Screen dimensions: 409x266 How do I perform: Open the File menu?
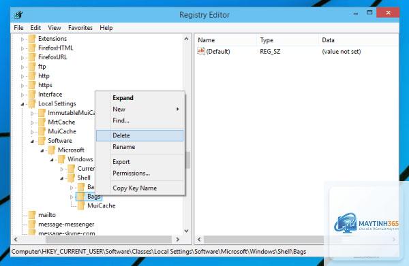point(18,28)
